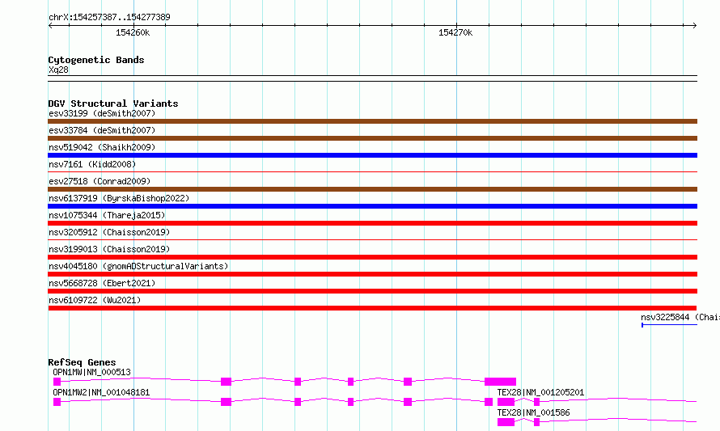Select the nsv6109722 red variant bar
The width and height of the screenshot is (720, 431).
pos(372,308)
